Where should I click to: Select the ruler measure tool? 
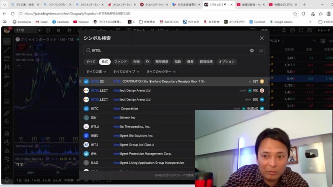tap(6, 112)
